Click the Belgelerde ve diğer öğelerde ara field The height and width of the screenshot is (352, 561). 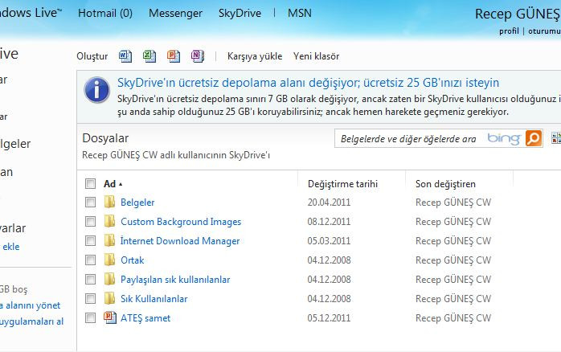[x=408, y=138]
